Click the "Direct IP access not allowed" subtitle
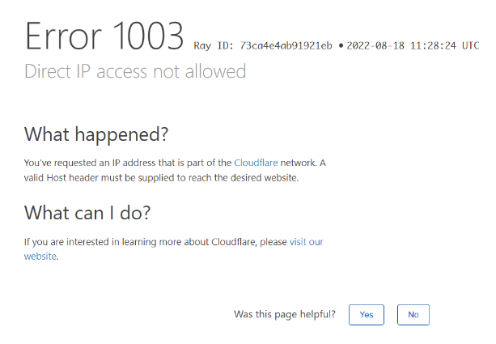 pos(135,71)
